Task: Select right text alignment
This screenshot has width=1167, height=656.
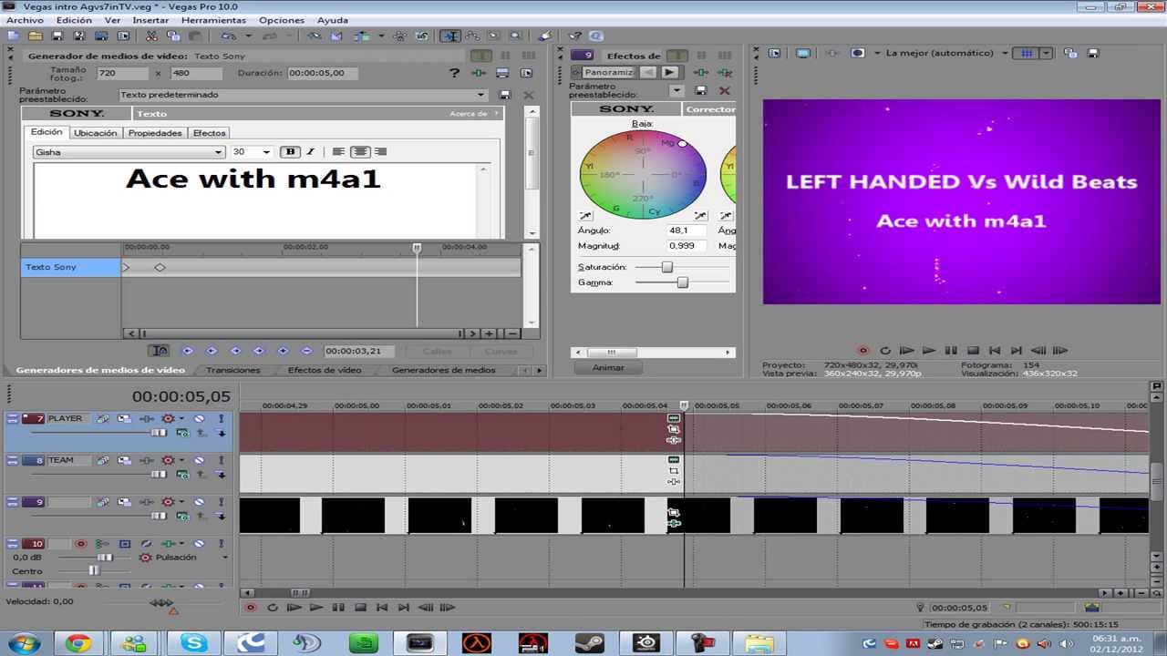Action: [x=381, y=152]
